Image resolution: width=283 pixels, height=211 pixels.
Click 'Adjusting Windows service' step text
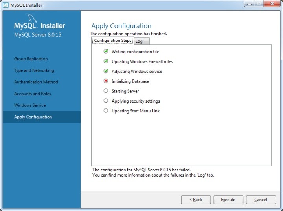point(137,72)
